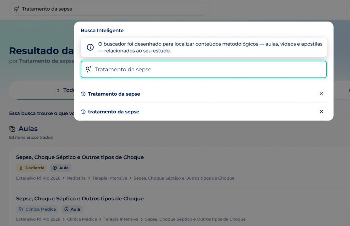
Task: Select recent search 'tratamento da sepse' lowercase
Action: click(113, 112)
